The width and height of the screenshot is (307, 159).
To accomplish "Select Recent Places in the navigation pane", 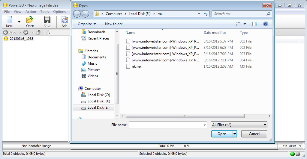I will pos(95,38).
